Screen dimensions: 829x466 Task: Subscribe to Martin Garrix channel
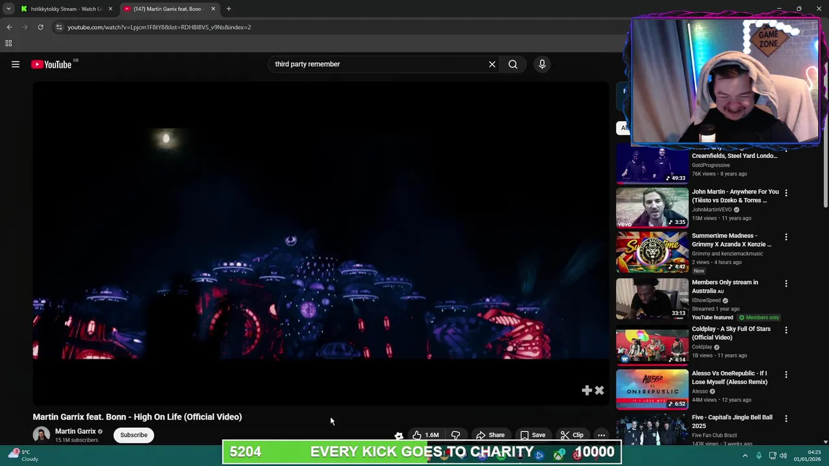pyautogui.click(x=133, y=435)
